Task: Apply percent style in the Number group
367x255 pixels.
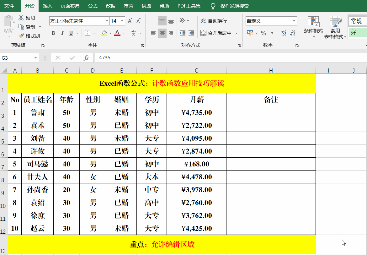Action: coord(264,33)
